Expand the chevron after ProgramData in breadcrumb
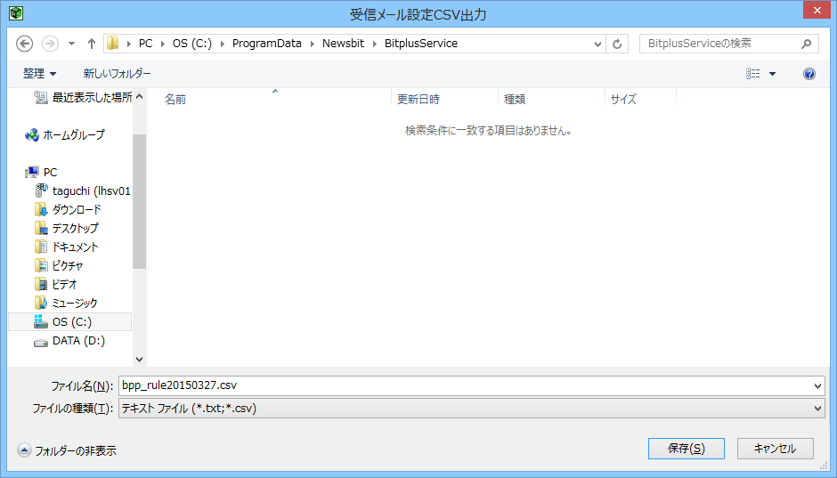This screenshot has height=478, width=837. [x=313, y=44]
